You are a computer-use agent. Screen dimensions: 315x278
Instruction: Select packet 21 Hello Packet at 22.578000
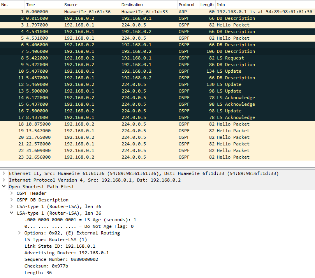(x=157, y=144)
